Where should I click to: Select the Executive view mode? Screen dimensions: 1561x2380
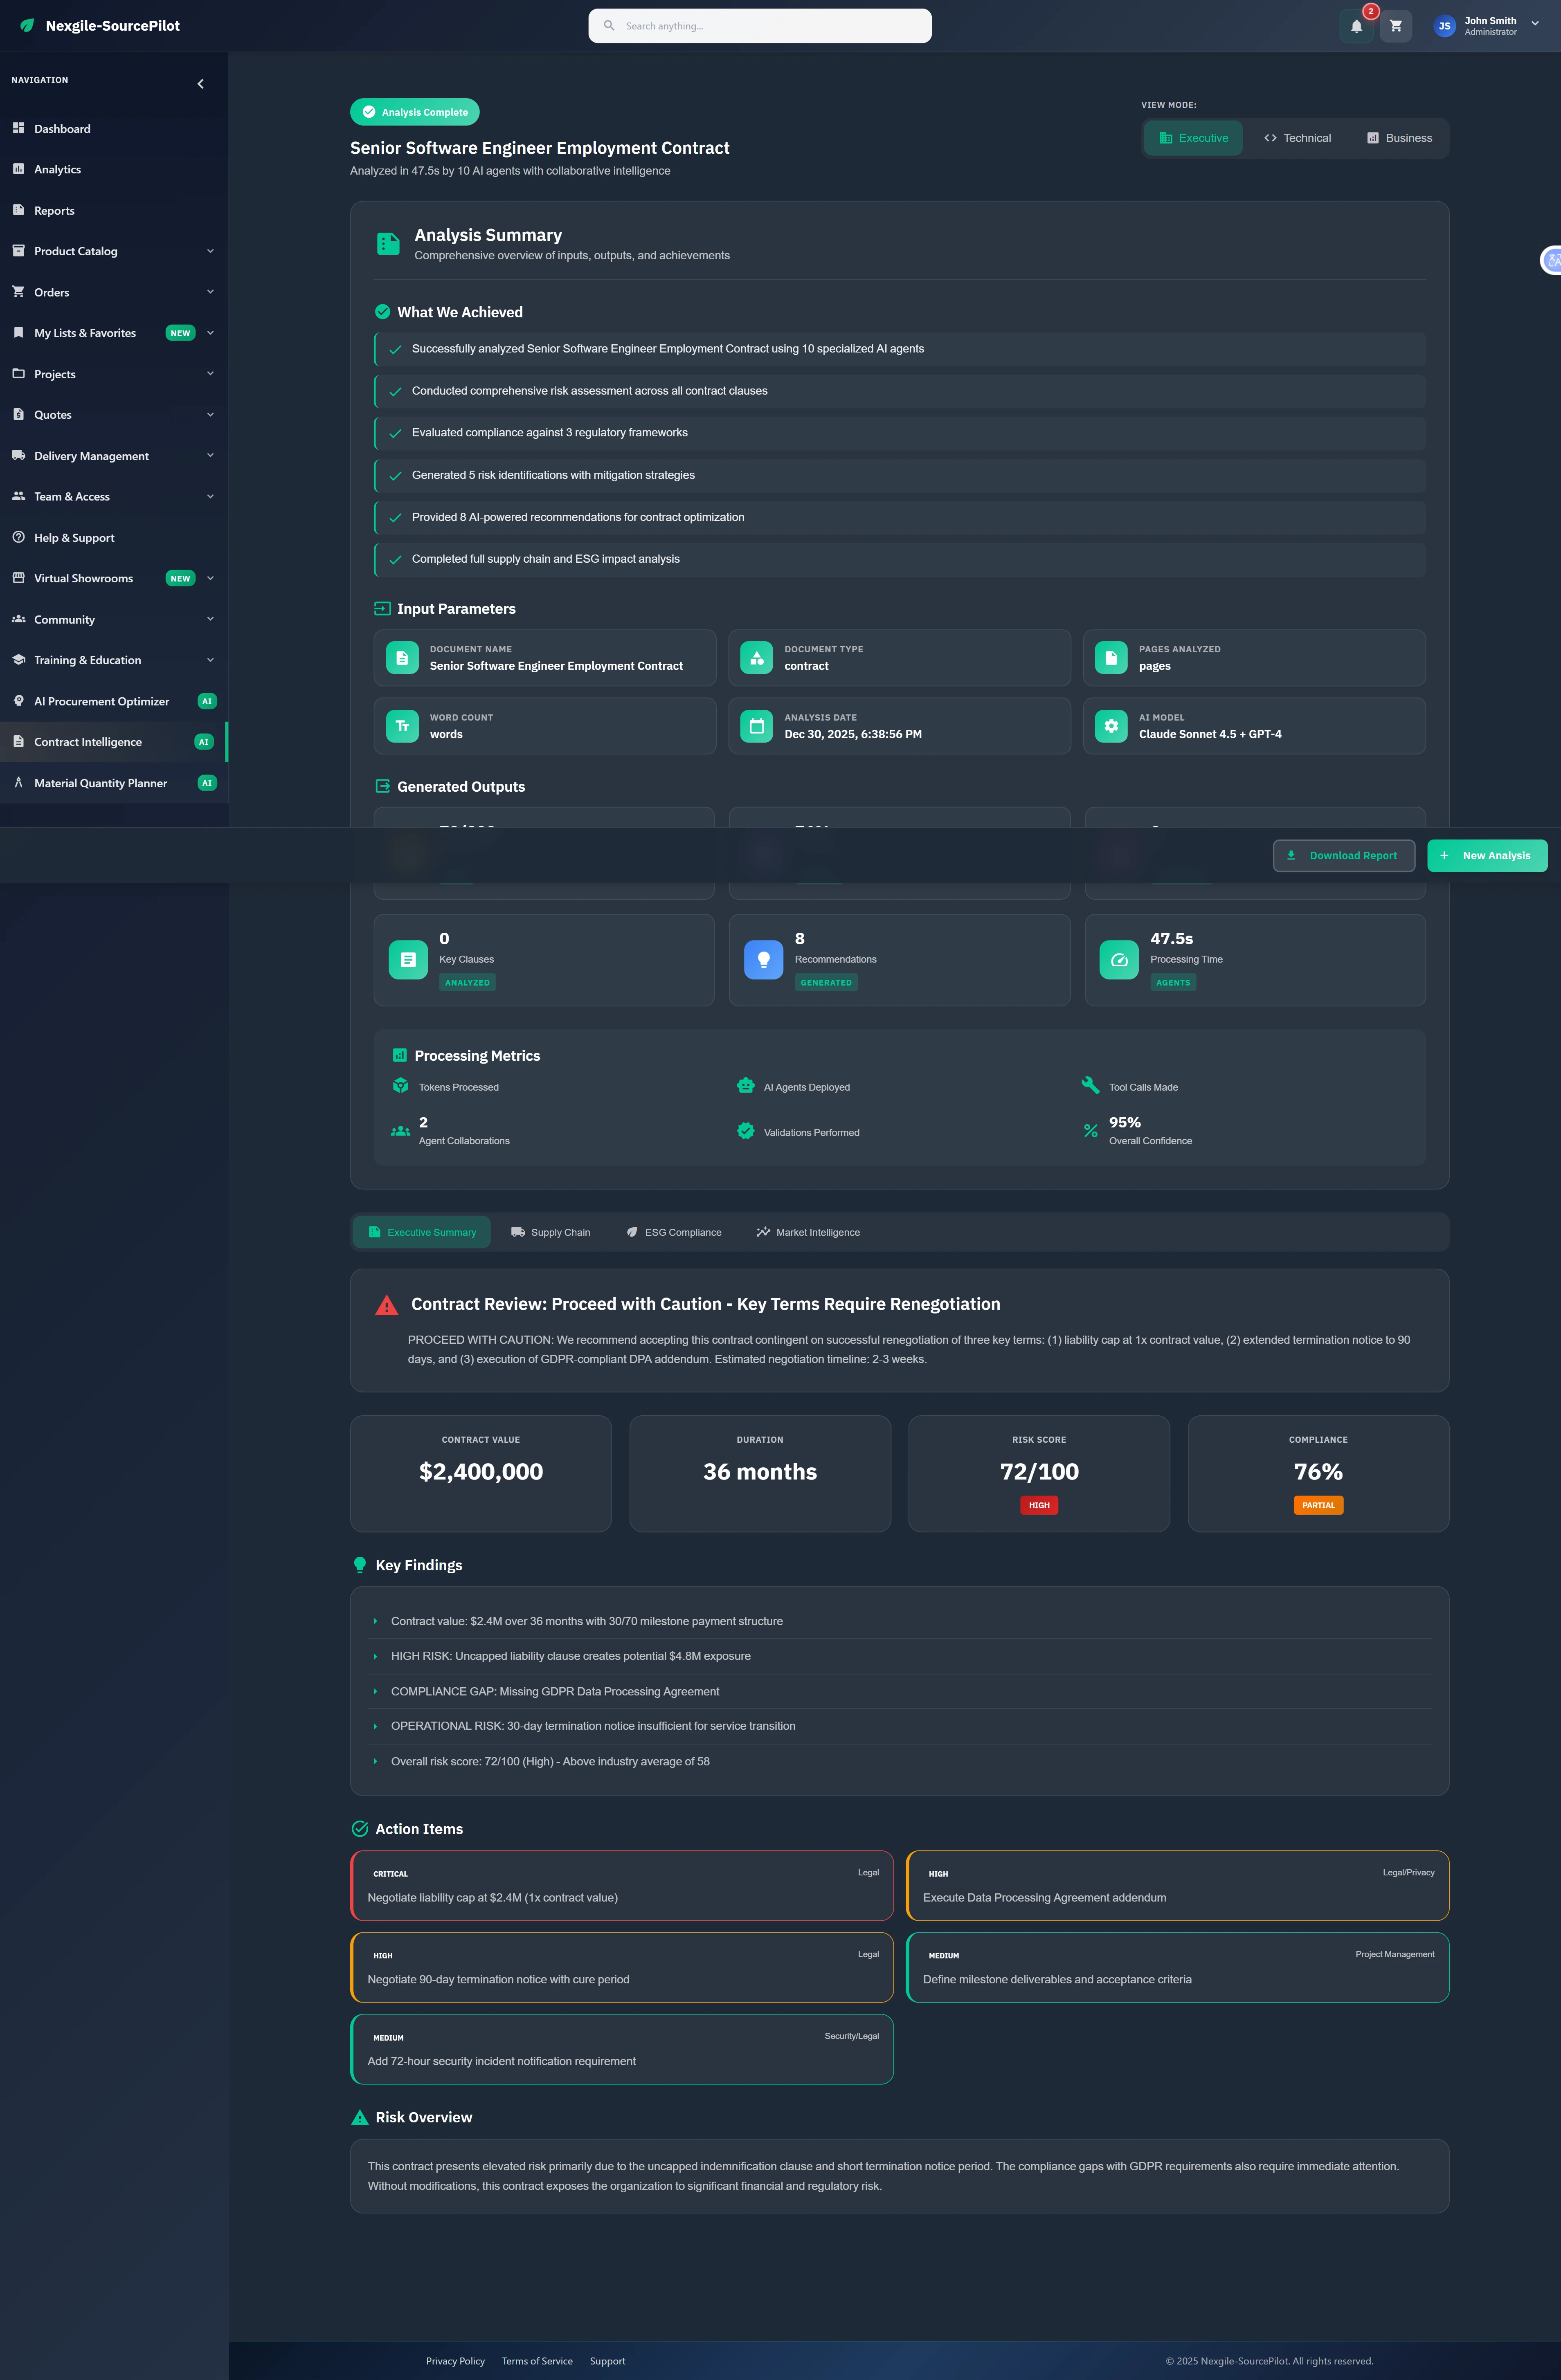pyautogui.click(x=1193, y=137)
